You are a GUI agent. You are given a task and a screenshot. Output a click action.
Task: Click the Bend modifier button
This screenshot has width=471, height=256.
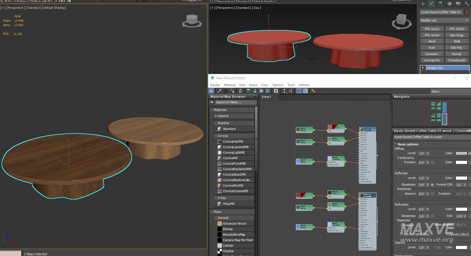pos(432,41)
